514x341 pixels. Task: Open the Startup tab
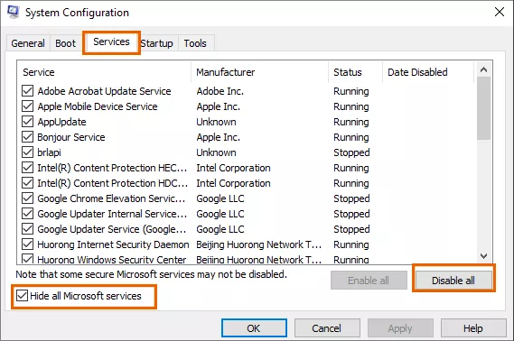click(x=156, y=43)
